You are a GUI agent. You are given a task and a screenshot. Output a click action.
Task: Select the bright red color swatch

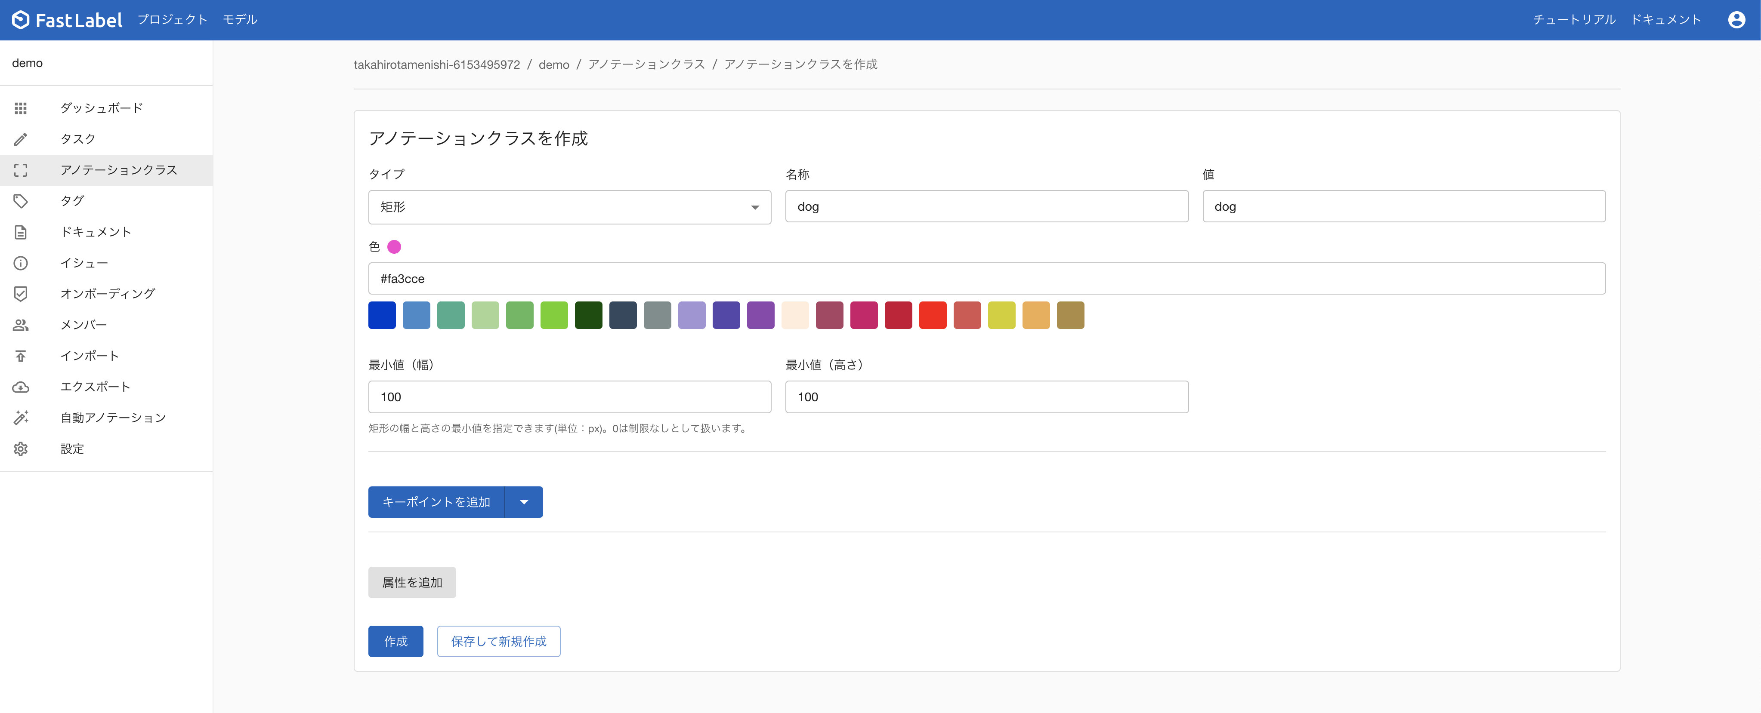933,316
